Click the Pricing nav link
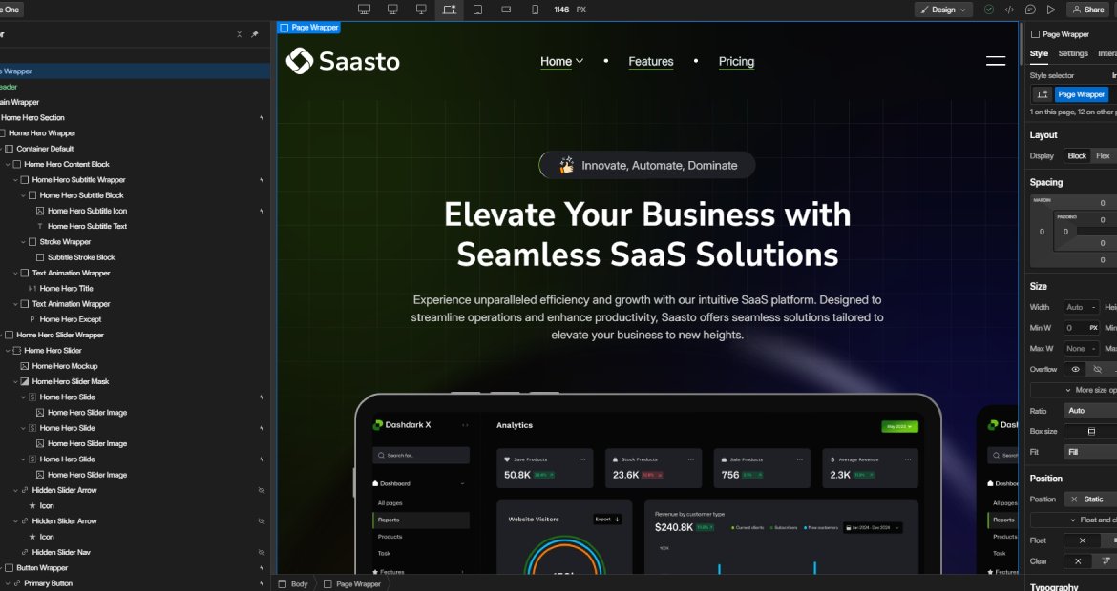 tap(736, 61)
